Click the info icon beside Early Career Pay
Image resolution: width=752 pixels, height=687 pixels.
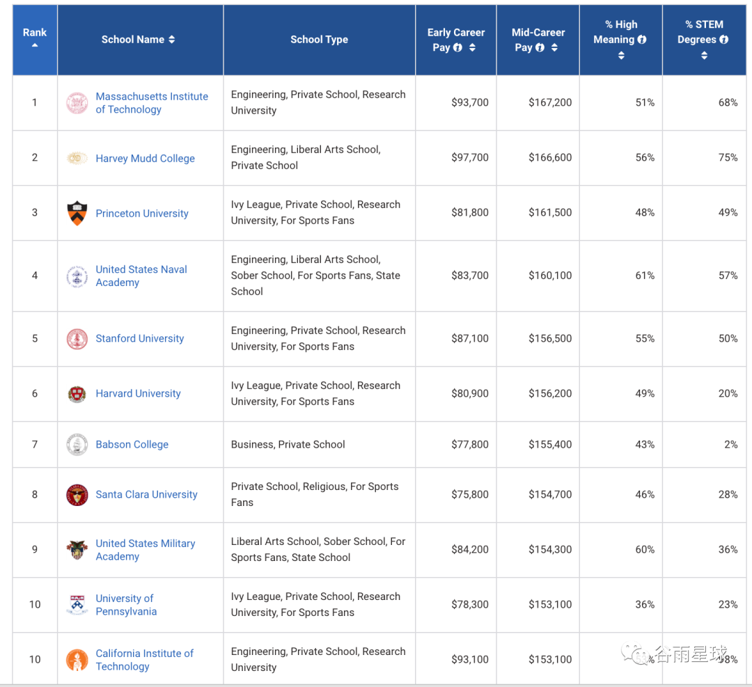(457, 48)
